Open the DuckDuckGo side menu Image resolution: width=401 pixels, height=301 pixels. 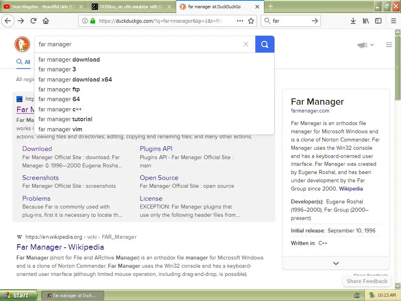389,45
